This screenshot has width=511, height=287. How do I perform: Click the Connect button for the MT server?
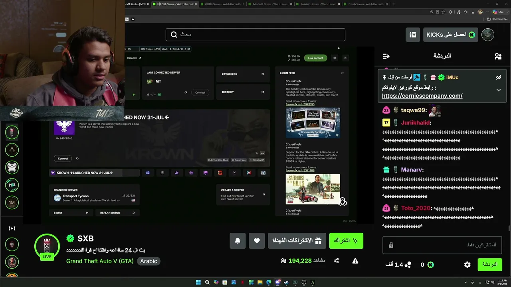coord(200,92)
